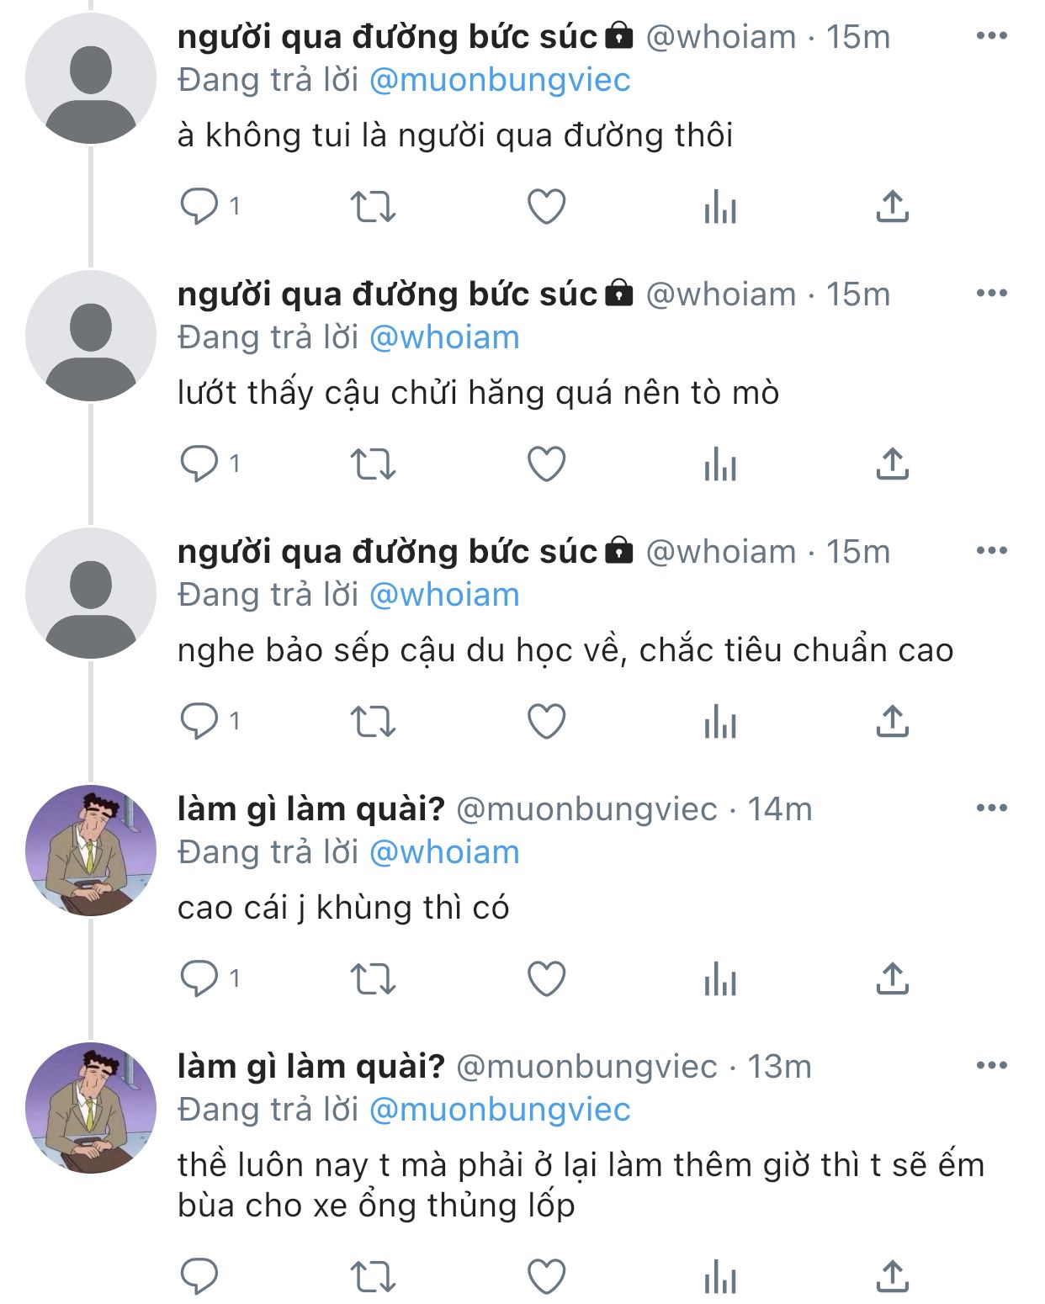The height and width of the screenshot is (1304, 1045).
Task: Reply to the "à không tui là người qua đường thôi" tweet
Action: point(200,207)
